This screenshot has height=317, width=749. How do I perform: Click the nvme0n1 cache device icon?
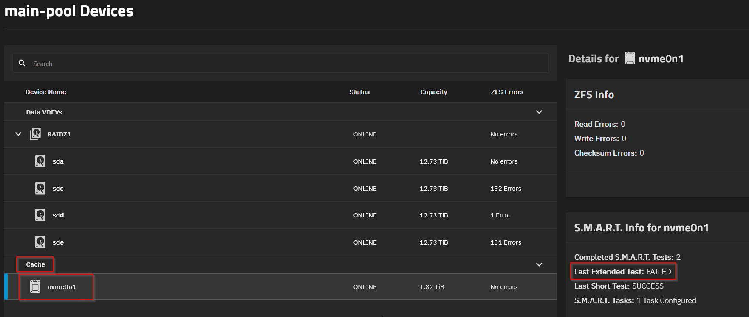pyautogui.click(x=35, y=286)
